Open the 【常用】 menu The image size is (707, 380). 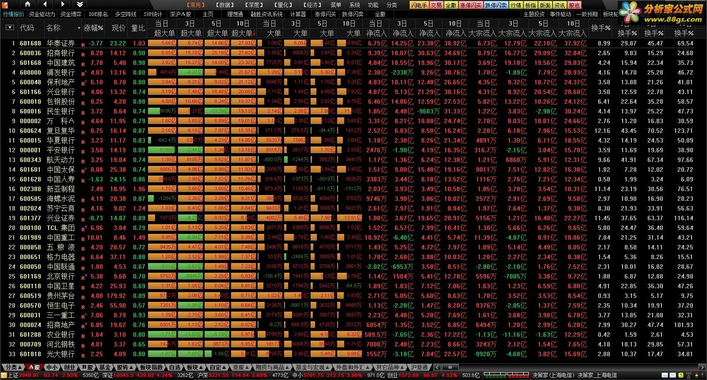[x=195, y=5]
